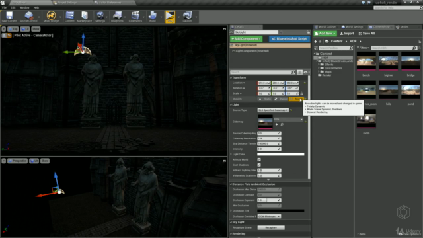
Task: Open the Source Type dropdown
Action: coord(273,110)
